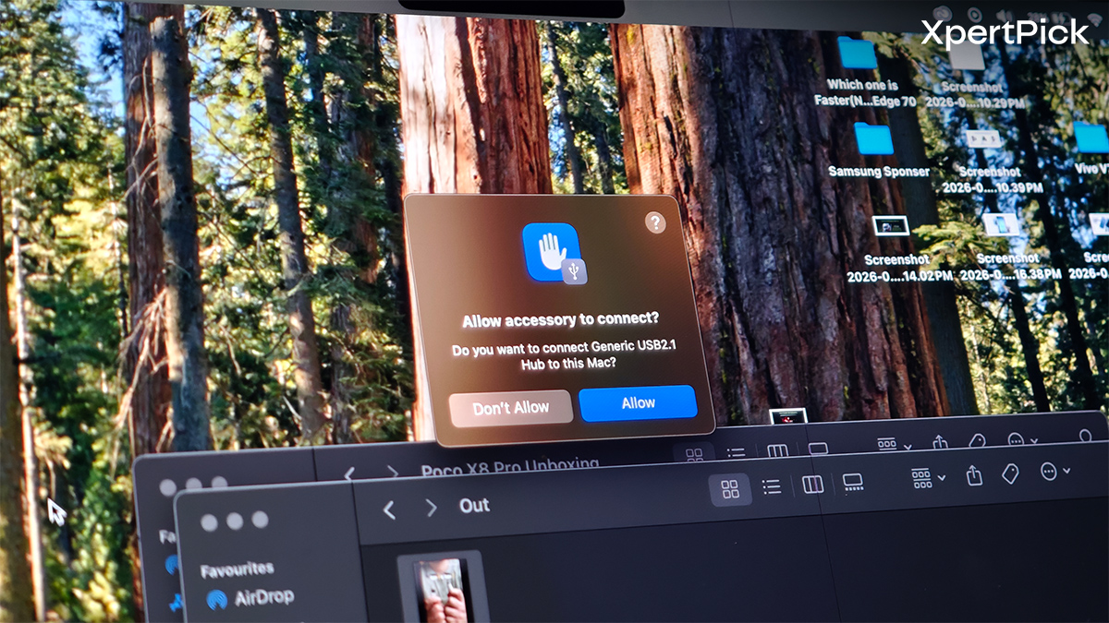Switch Out window to list view
Viewport: 1109px width, 623px height.
coord(772,486)
